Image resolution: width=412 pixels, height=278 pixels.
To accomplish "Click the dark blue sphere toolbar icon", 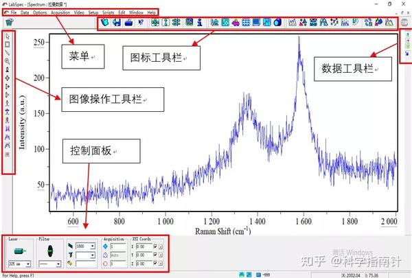I will point(277,23).
